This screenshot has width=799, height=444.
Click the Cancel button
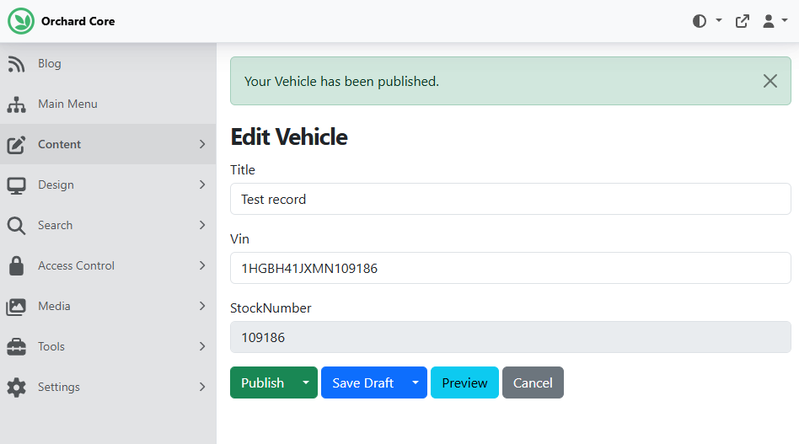(533, 382)
